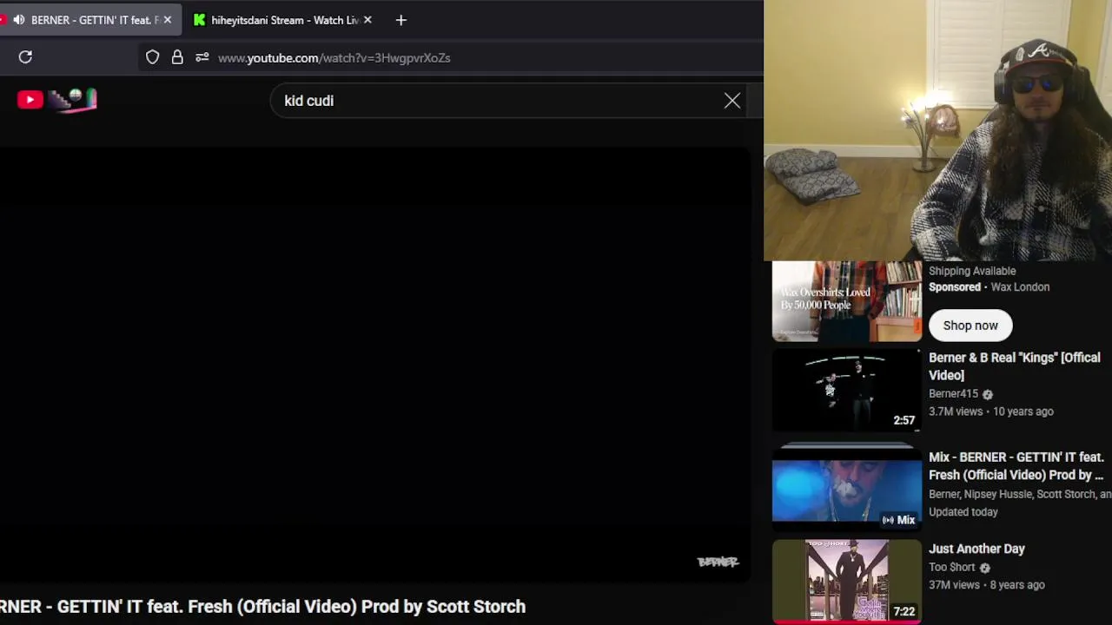Click the hiheyitsdani tab favicon
The height and width of the screenshot is (625, 1112).
pos(200,20)
